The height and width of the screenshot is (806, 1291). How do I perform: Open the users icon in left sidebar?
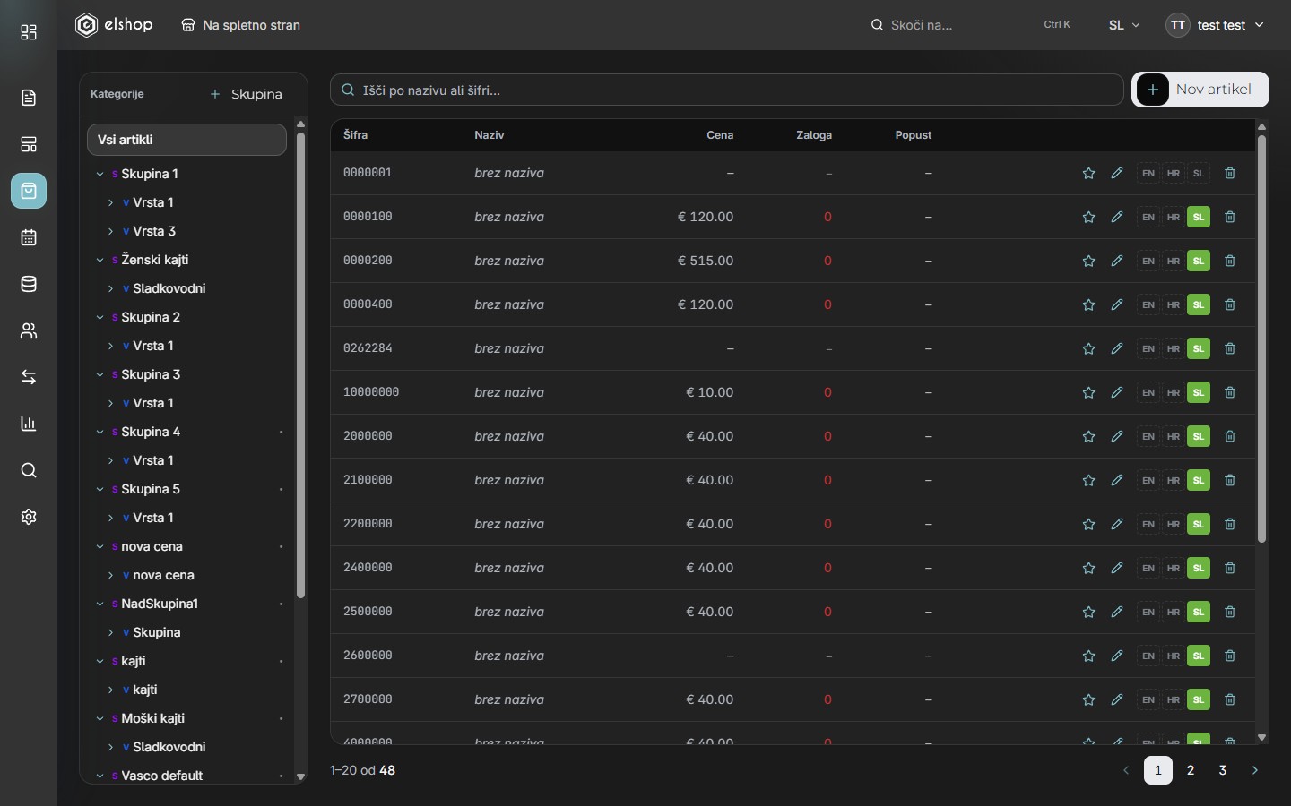pos(29,330)
